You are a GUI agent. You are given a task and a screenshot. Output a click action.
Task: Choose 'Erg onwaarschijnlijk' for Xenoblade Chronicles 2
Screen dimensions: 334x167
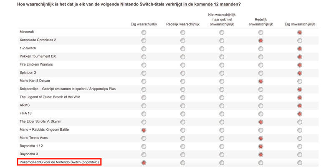tap(299, 40)
